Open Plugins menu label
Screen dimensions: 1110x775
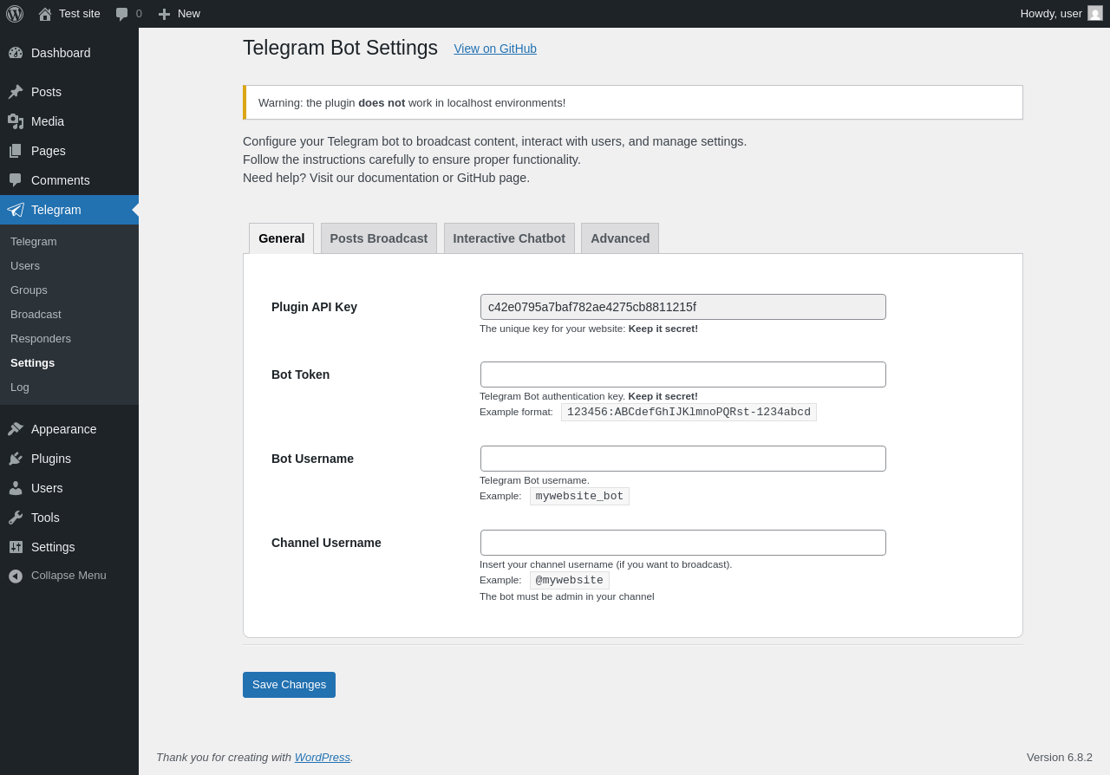pyautogui.click(x=51, y=459)
